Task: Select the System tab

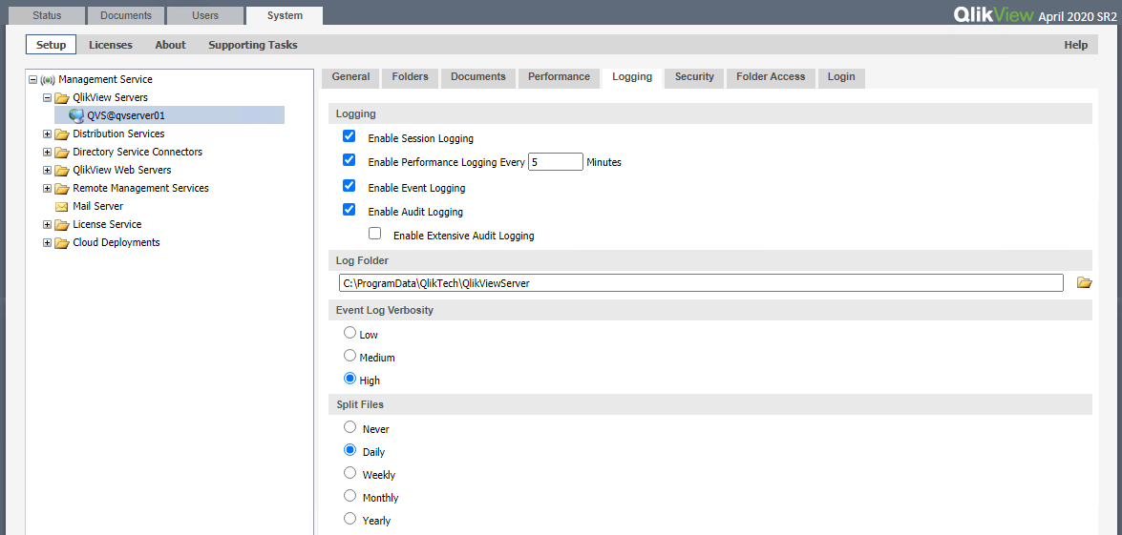Action: [x=284, y=15]
